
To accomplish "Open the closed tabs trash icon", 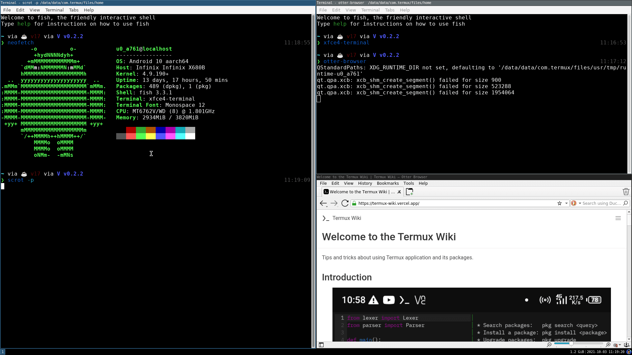I will [626, 192].
